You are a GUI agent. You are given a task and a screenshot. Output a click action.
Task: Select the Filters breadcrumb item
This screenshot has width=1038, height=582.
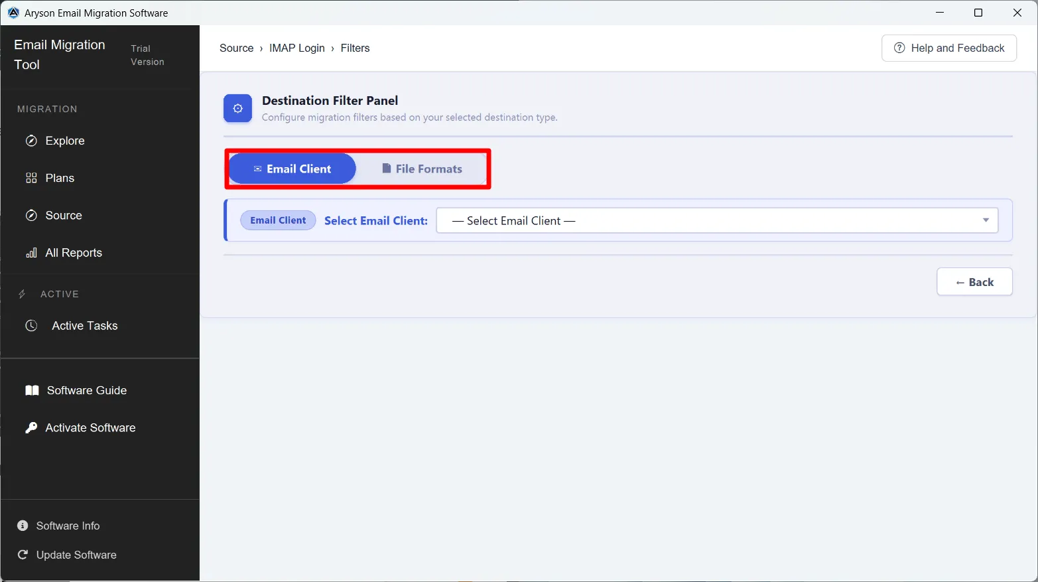click(x=355, y=48)
